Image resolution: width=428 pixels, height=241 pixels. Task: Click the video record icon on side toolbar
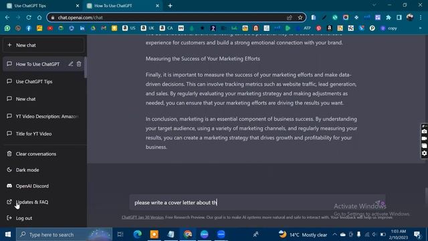(x=424, y=139)
